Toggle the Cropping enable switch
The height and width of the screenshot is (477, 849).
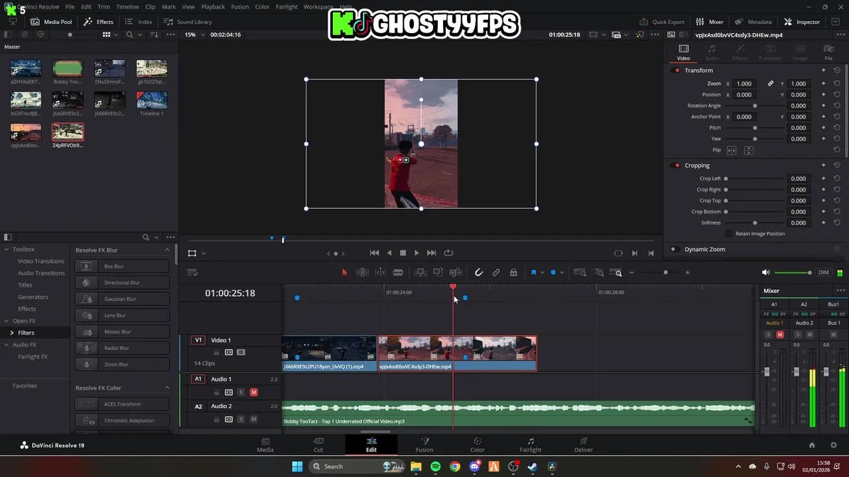tap(677, 166)
